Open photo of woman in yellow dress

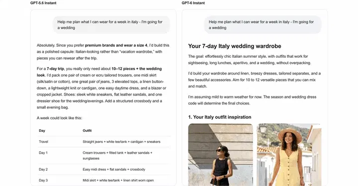pyautogui.click(x=289, y=155)
